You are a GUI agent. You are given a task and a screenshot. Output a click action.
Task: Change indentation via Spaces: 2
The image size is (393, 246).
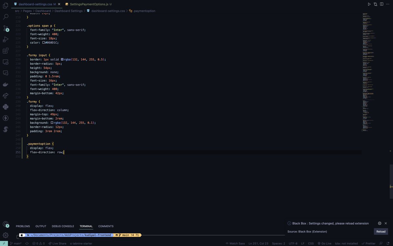pos(279,243)
